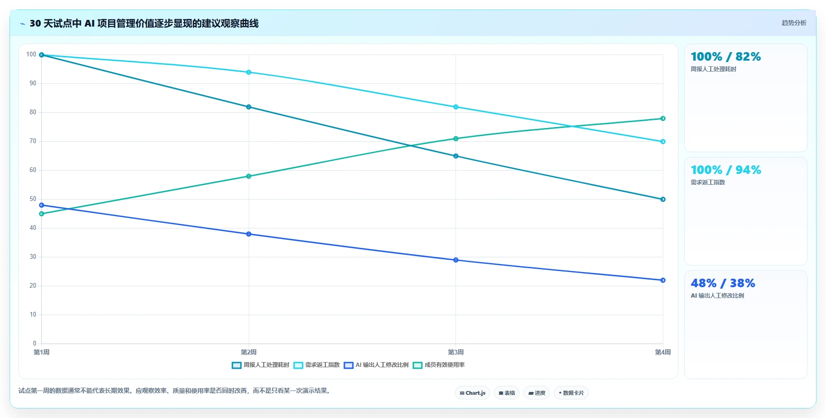Screen dimensions: 826x418
Task: Toggle the 需求返工指数 legend item
Action: click(316, 365)
